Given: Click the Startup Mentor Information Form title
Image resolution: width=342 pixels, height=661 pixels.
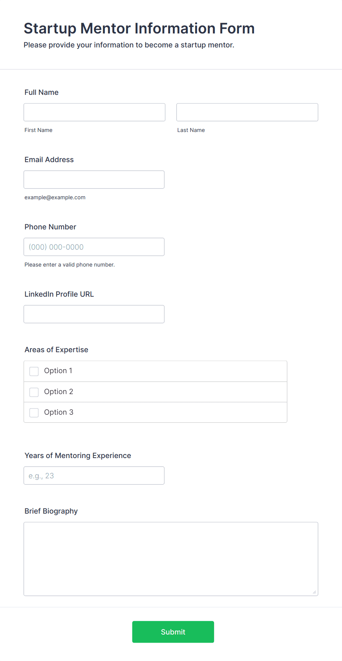Looking at the screenshot, I should tap(139, 28).
